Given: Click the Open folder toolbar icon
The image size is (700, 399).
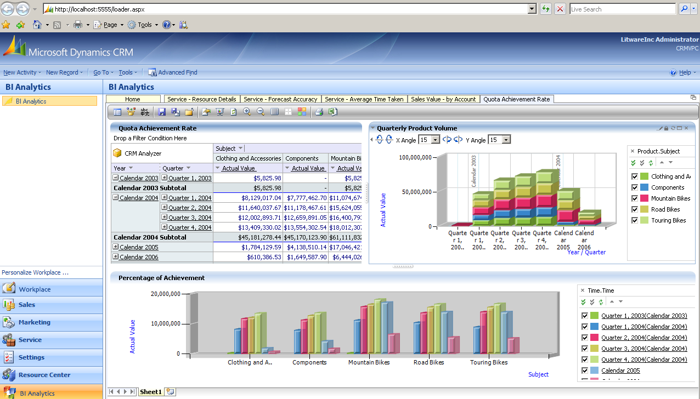Looking at the screenshot, I should pos(189,112).
